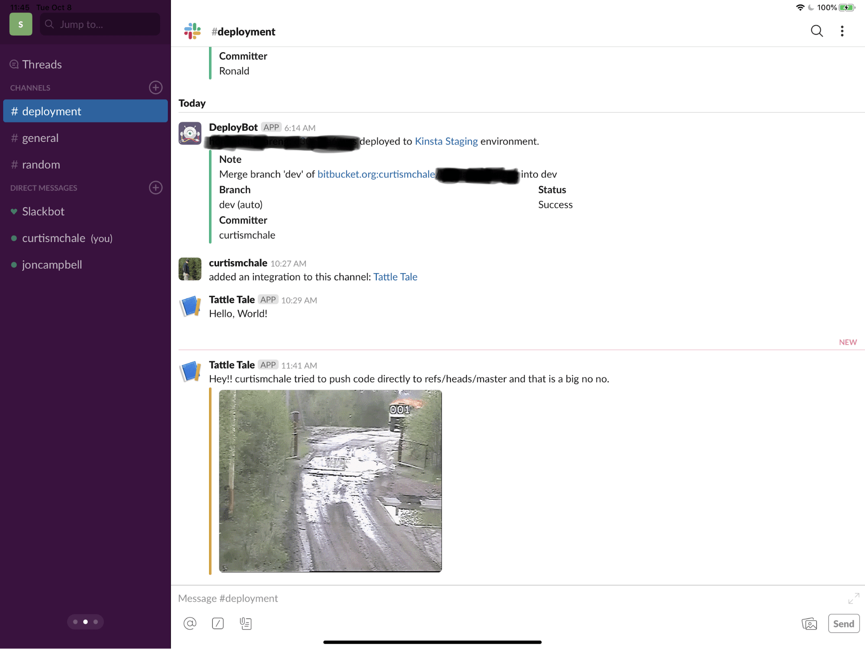Screen dimensions: 865x649
Task: Start a new direct message with plus
Action: point(156,187)
